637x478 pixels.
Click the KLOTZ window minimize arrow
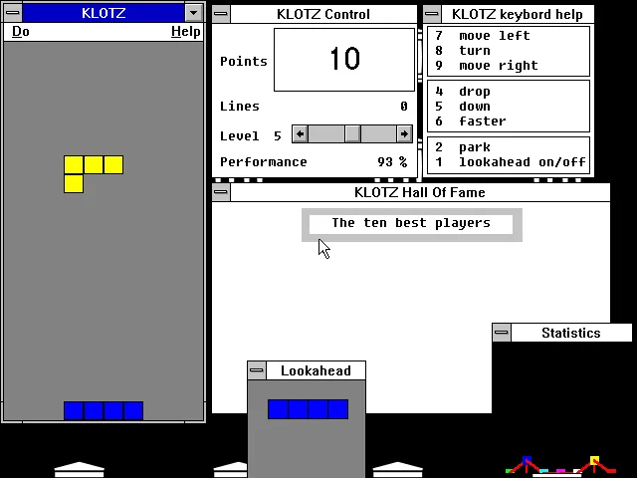(x=193, y=13)
